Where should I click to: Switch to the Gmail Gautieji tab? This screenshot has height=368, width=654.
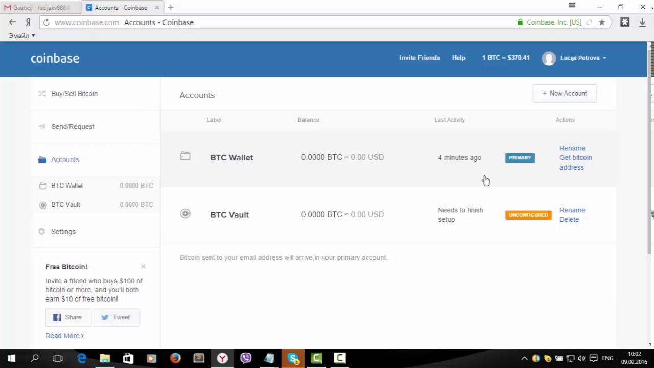pyautogui.click(x=41, y=8)
